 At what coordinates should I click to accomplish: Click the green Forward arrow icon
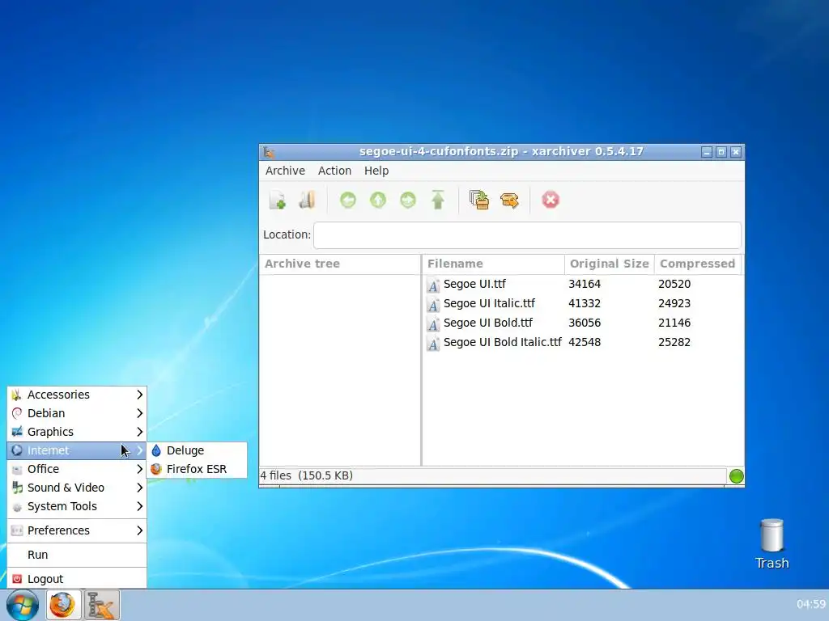tap(408, 201)
